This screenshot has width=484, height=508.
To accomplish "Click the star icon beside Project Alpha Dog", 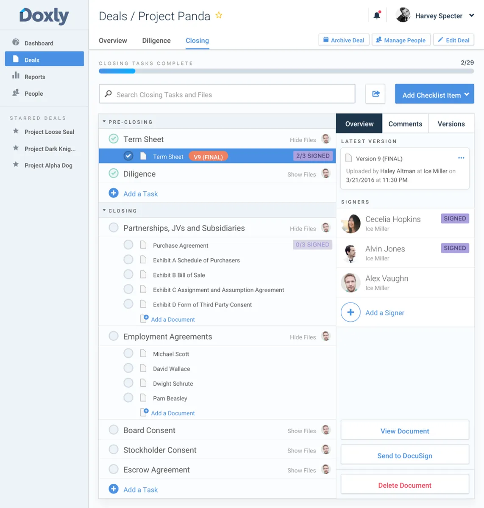I will pos(16,164).
